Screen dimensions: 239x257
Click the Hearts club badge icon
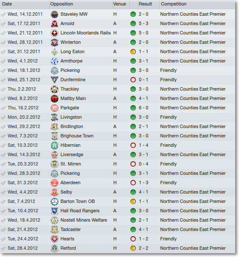[55, 239]
